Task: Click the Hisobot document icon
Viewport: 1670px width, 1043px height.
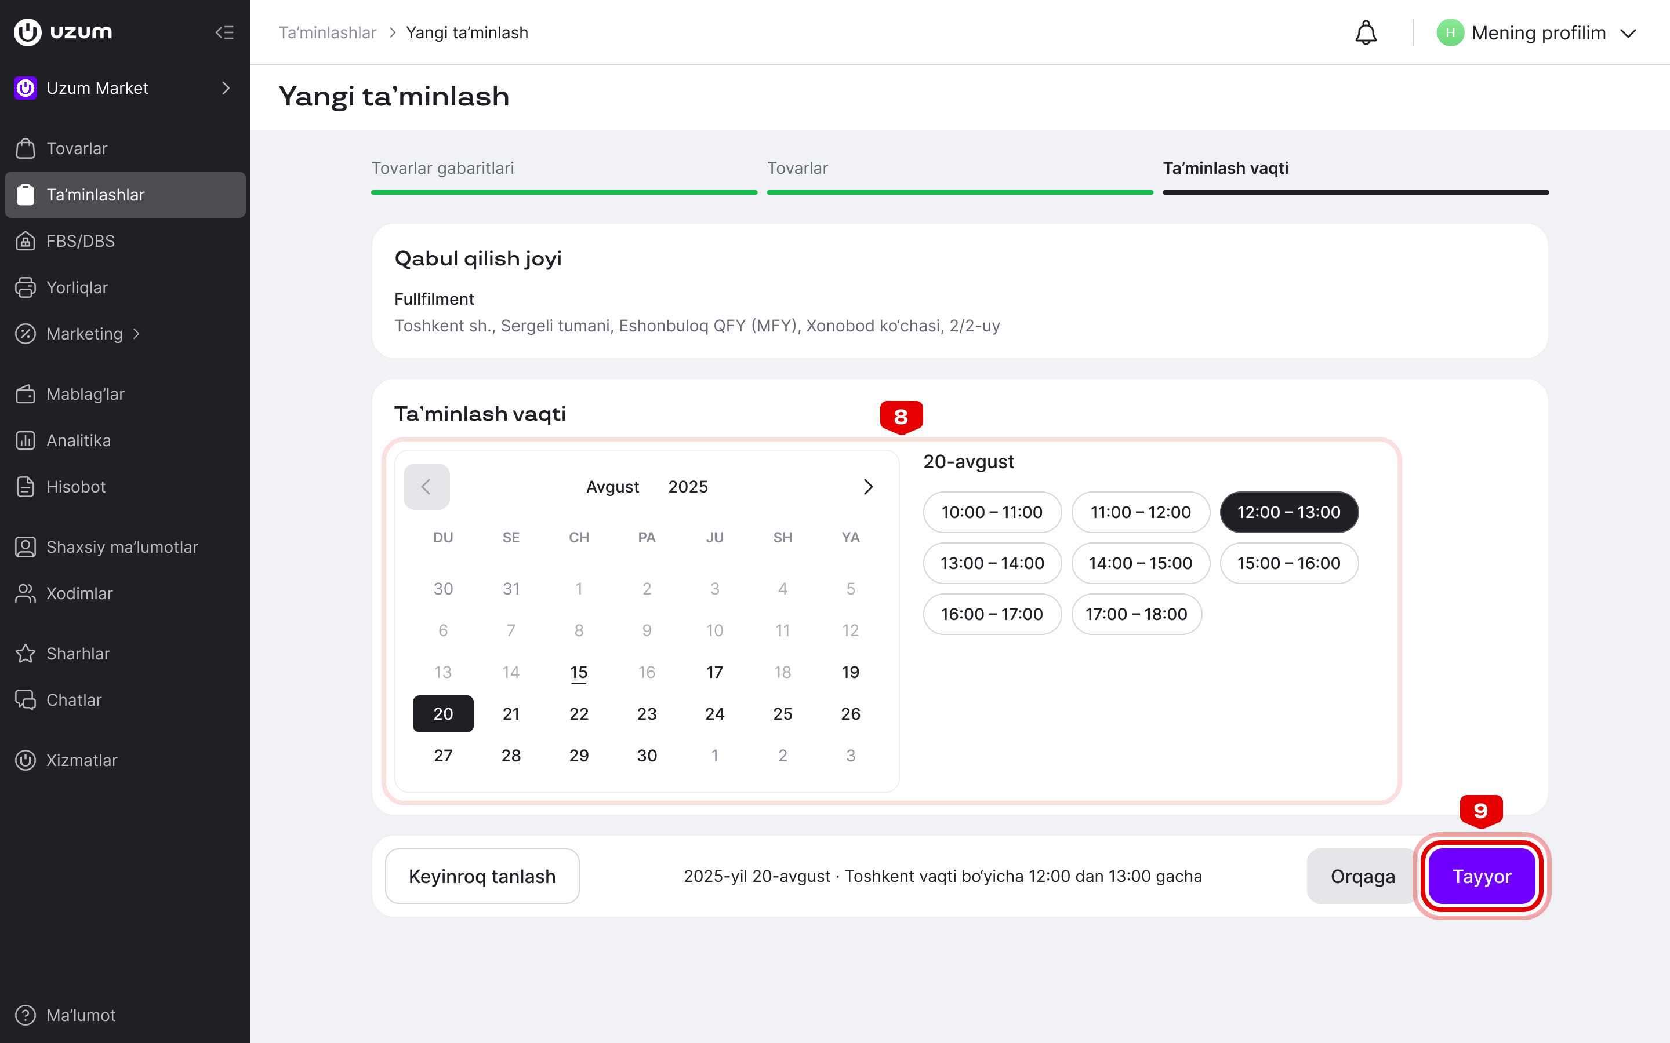Action: coord(26,486)
